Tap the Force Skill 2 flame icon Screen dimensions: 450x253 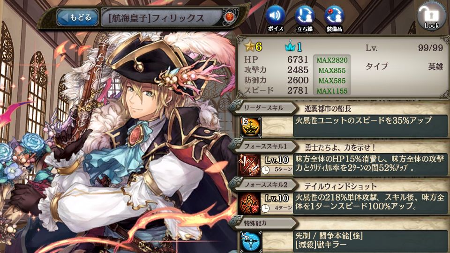pos(249,203)
